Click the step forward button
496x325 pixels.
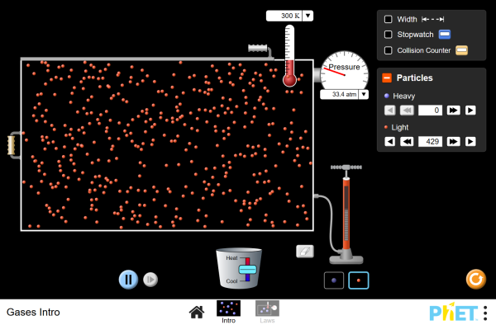pos(150,280)
